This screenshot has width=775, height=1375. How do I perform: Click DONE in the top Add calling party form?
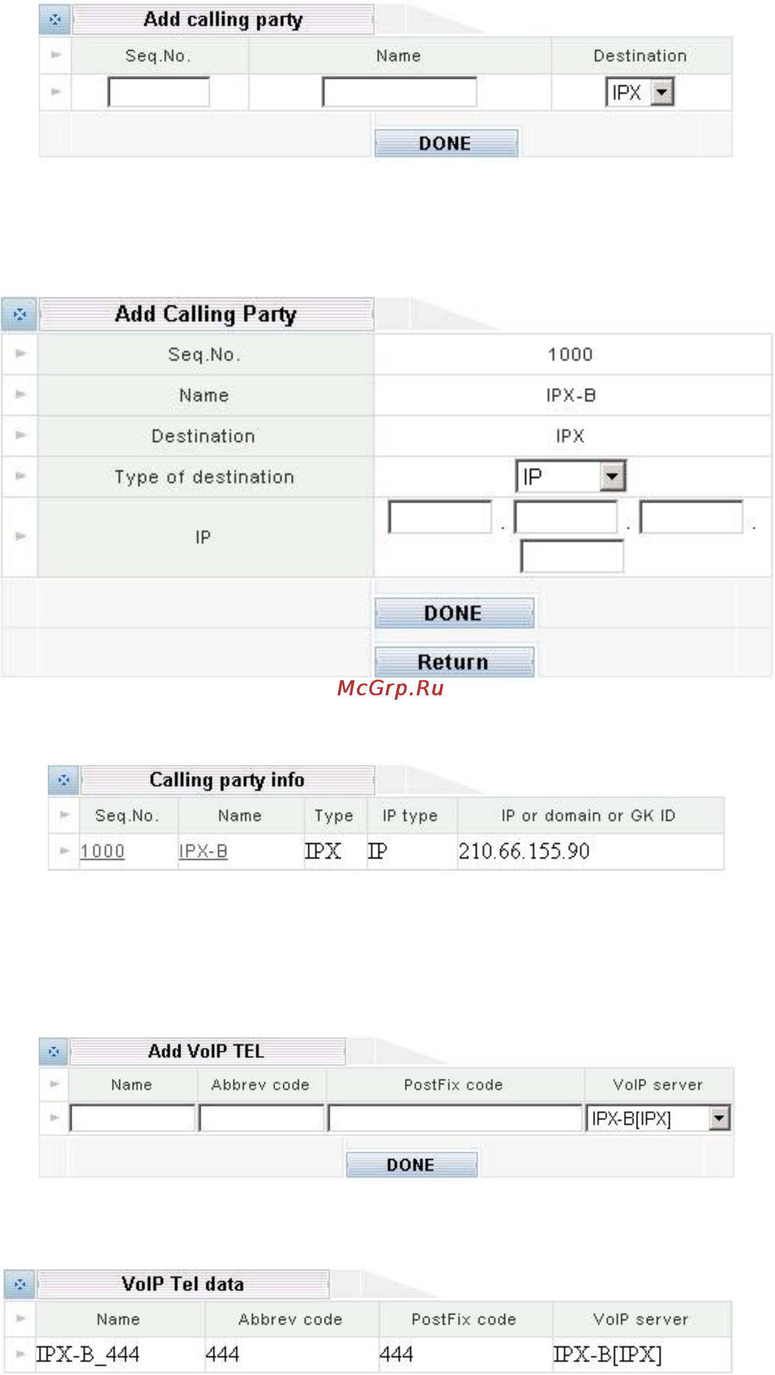coord(446,143)
